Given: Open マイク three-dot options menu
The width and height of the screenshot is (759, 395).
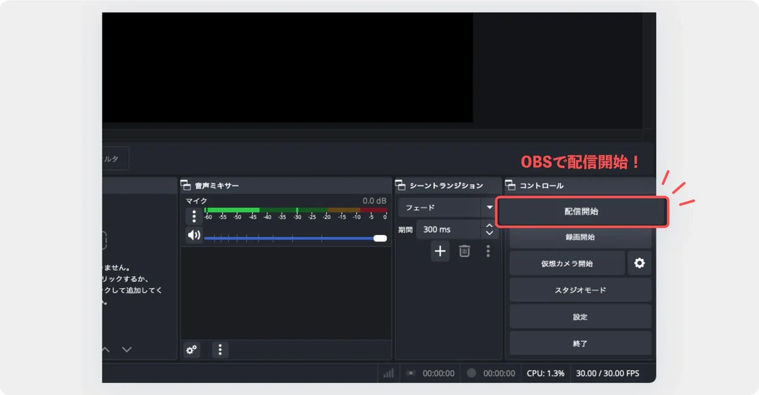Looking at the screenshot, I should 194,216.
